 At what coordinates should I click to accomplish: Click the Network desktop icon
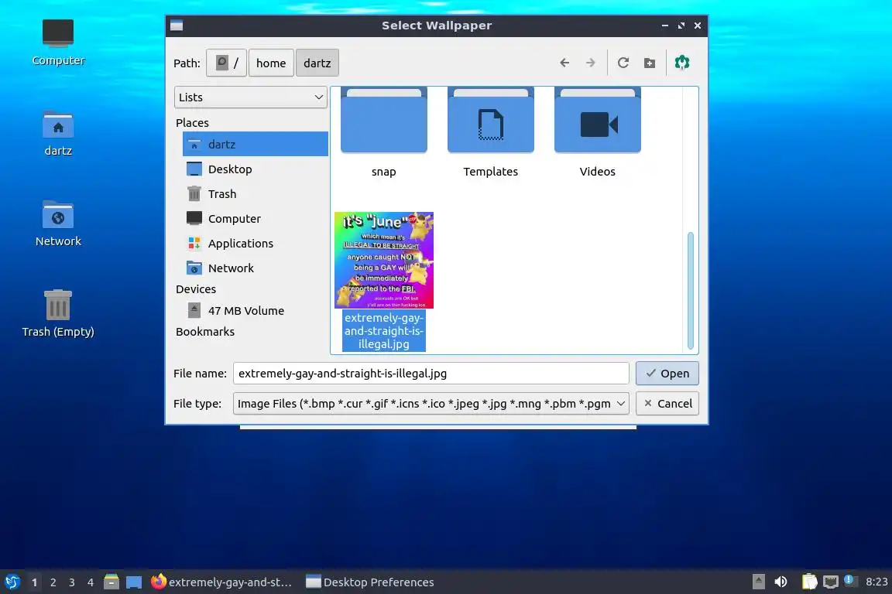(x=58, y=223)
